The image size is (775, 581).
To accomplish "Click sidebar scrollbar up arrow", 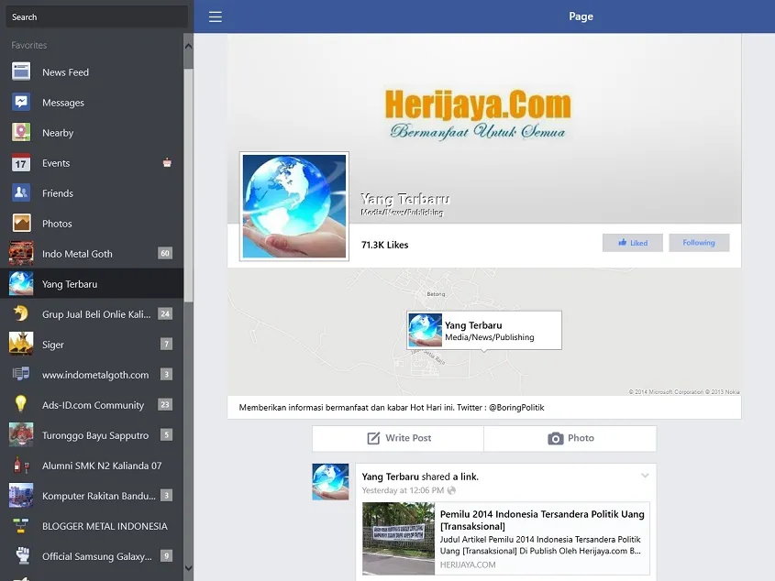I will pyautogui.click(x=188, y=40).
